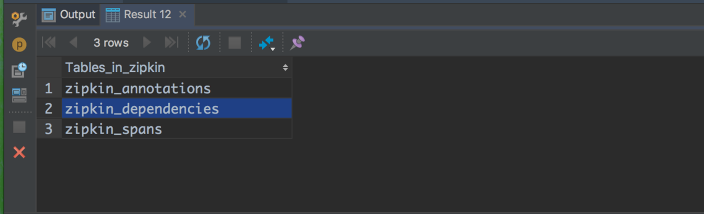Screen dimensions: 704x214
Task: Sort by Tables_in_zipkin column sort arrows
Action: [285, 68]
